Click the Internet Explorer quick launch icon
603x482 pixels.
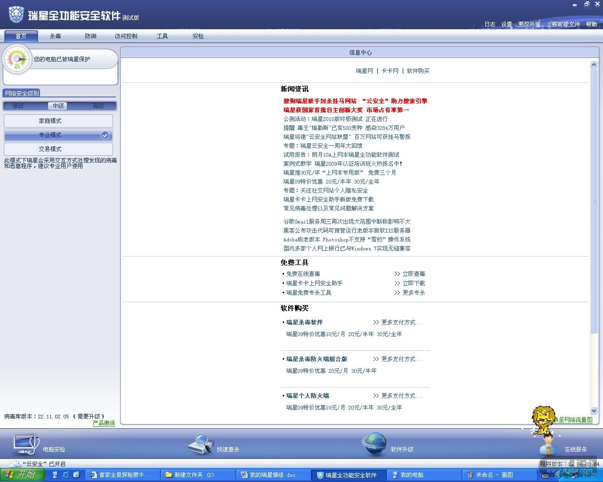point(65,475)
